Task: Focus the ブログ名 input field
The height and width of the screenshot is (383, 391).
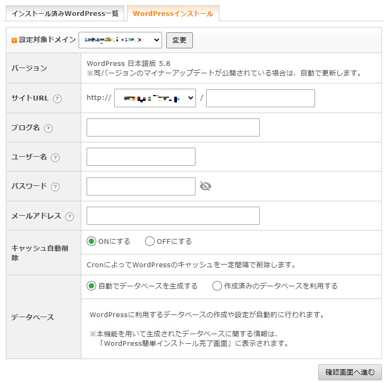Action: [173, 127]
